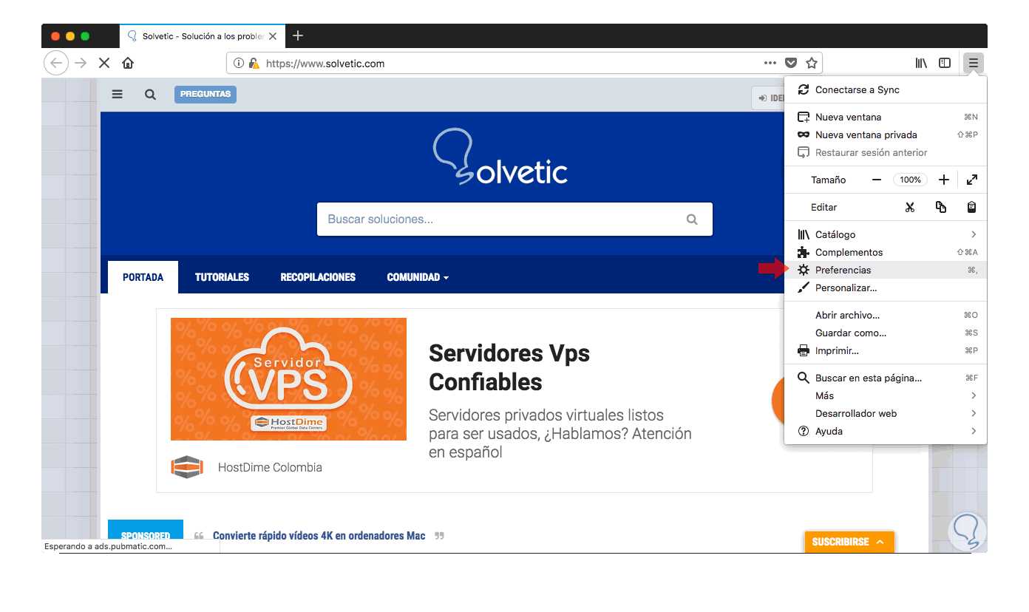Click the Solvetic site search magnifier icon
Viewport: 1029px width, 612px height.
tap(150, 94)
